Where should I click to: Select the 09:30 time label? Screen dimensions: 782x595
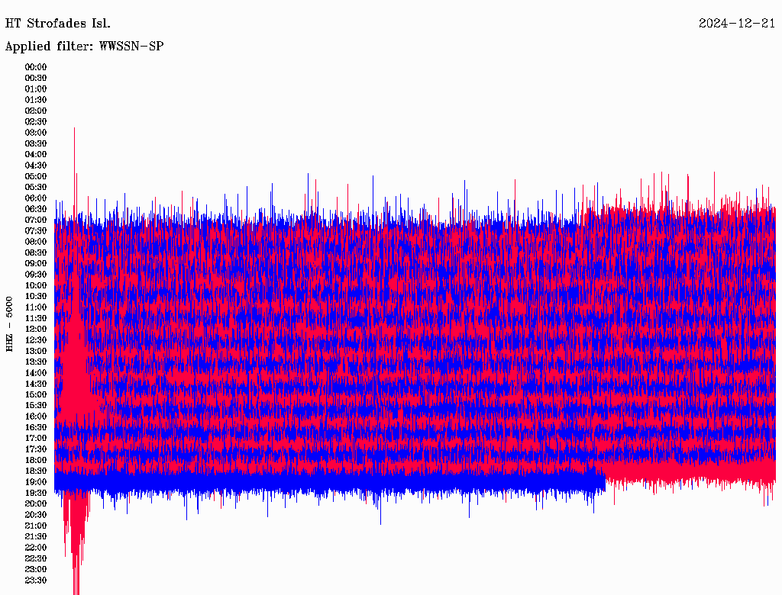[x=36, y=275]
